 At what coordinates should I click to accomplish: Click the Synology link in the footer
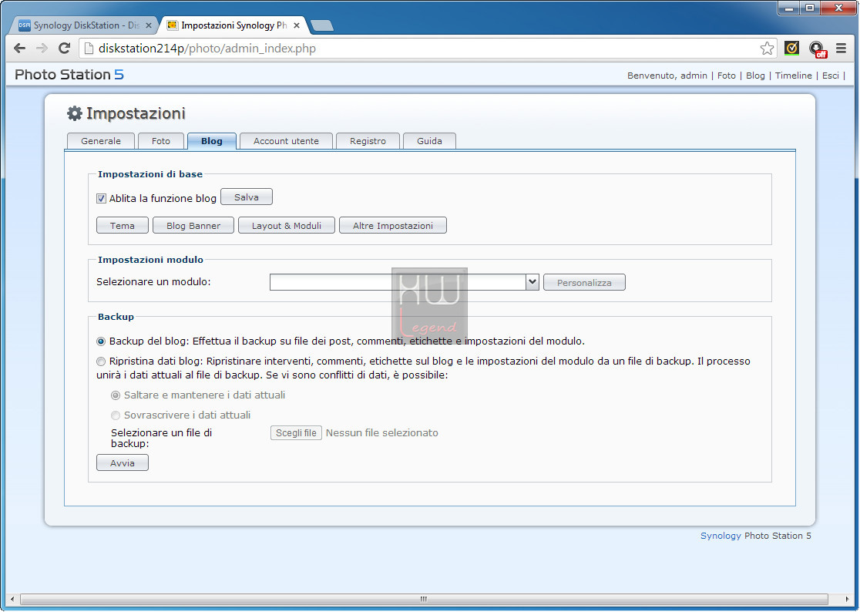tap(721, 536)
